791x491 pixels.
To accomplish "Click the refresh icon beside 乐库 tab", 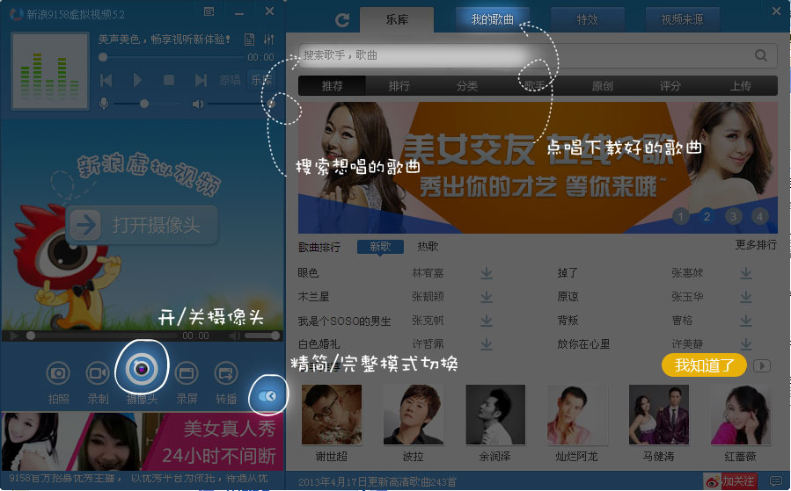I will pos(342,20).
